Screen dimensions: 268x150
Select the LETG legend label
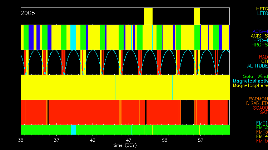pos(262,14)
